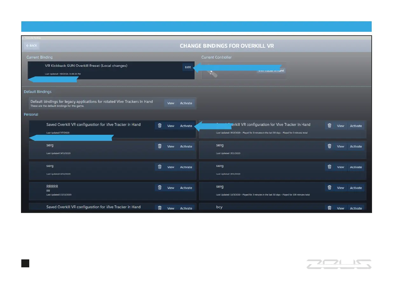Activate the saved configuration updated 3/12/2020
The image size is (393, 281).
click(356, 126)
